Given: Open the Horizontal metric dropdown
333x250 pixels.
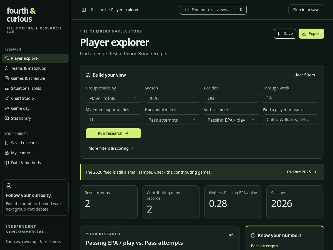Looking at the screenshot, I should pyautogui.click(x=172, y=119).
